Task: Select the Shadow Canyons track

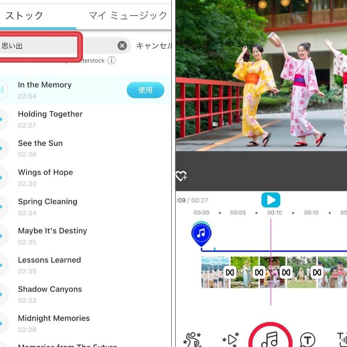Action: (x=85, y=295)
